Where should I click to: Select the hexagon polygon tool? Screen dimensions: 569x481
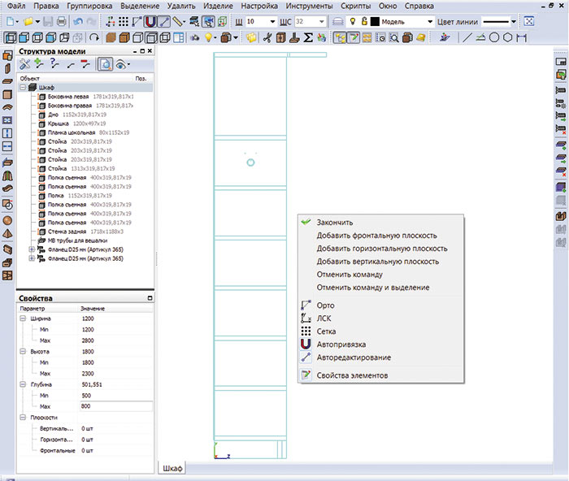[x=507, y=37]
